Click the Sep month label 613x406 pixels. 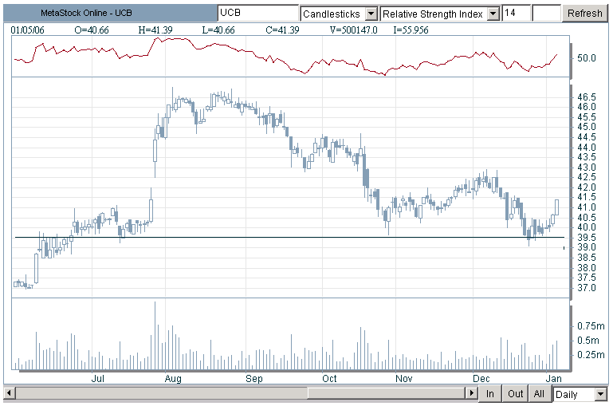[x=254, y=379]
